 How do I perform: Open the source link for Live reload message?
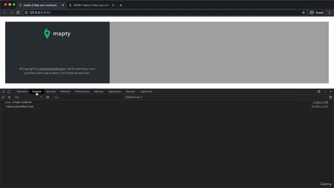[x=320, y=102]
